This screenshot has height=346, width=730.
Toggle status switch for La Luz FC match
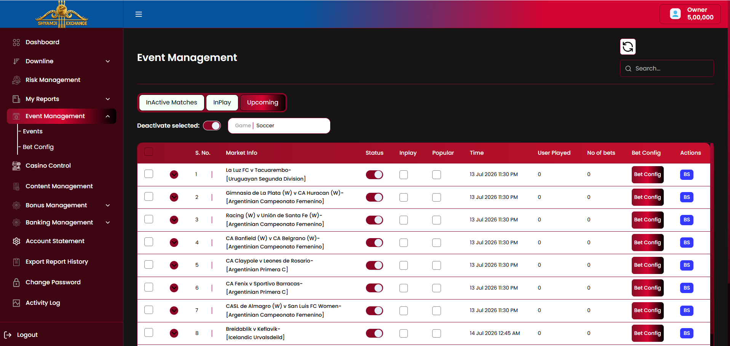click(375, 175)
